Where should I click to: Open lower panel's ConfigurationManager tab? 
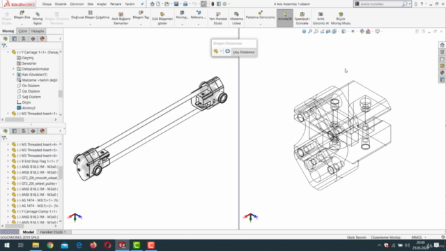[x=24, y=131]
